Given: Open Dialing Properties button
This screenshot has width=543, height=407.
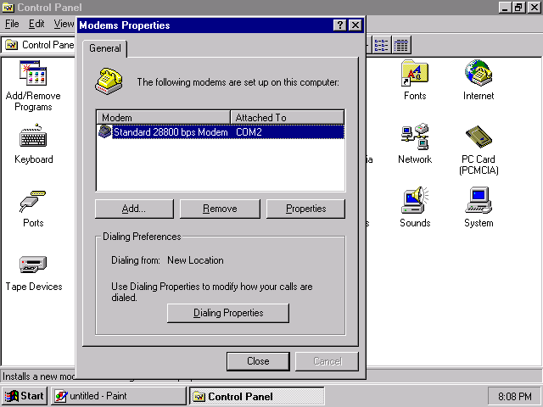Looking at the screenshot, I should [228, 313].
